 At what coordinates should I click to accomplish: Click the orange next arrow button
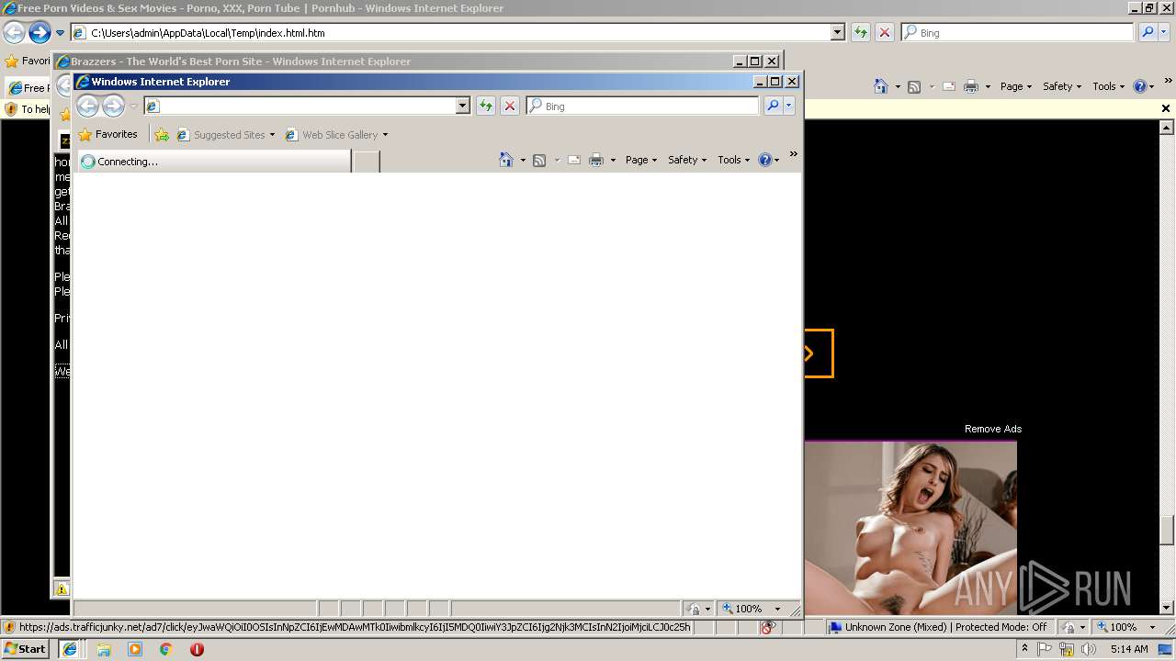818,353
